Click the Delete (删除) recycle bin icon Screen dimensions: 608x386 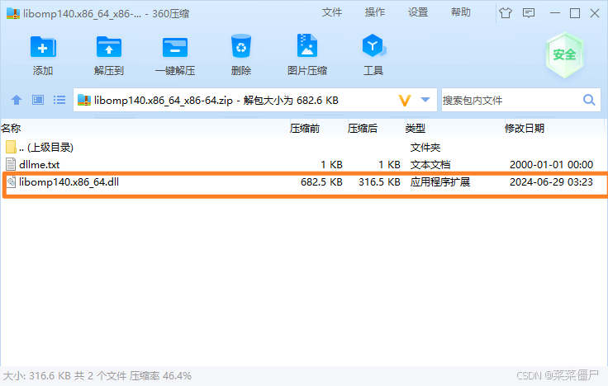tap(240, 46)
